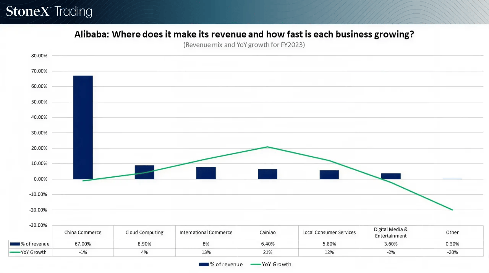Viewport: 489px width, 273px height.
Task: Click the 'Other' column header
Action: coord(452,233)
